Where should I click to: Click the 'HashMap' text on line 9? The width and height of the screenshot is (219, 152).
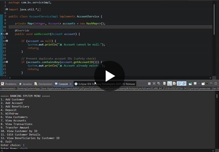(x=92, y=24)
